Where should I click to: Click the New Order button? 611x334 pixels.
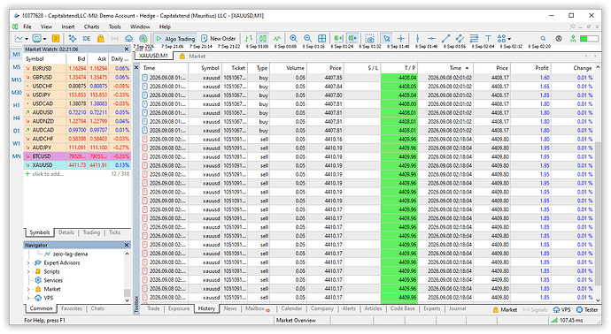(x=218, y=39)
